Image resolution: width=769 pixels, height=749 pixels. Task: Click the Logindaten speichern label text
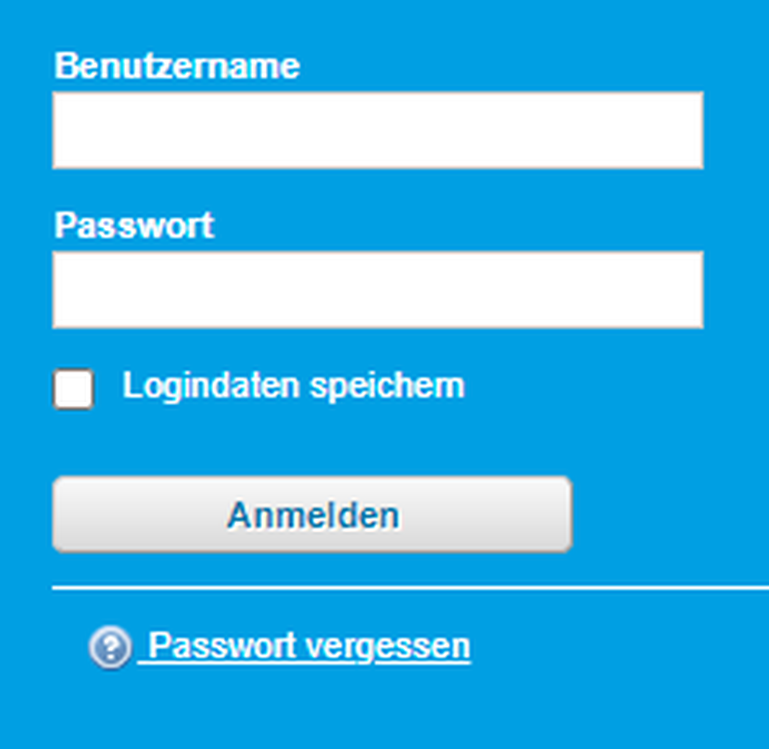tap(294, 386)
